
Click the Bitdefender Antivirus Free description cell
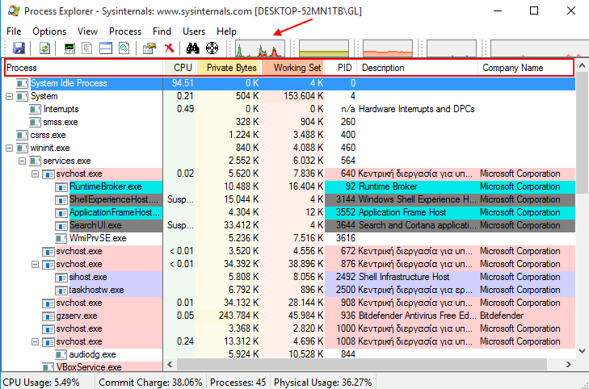tap(417, 316)
